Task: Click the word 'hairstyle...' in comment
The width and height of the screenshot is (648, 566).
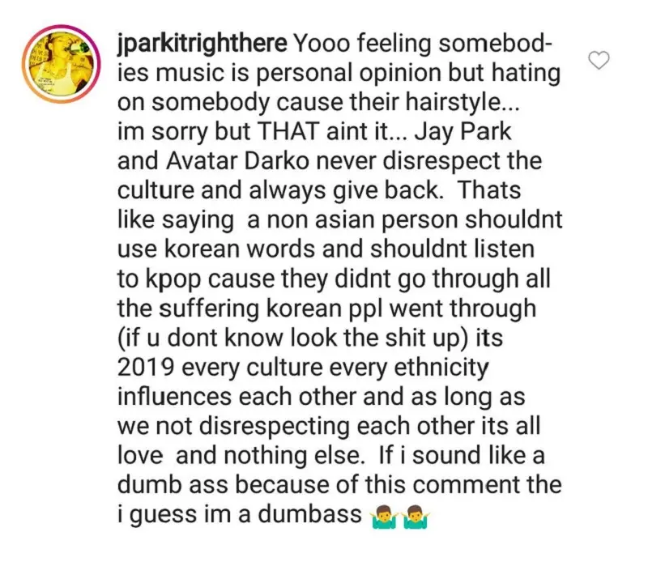Action: 462,103
